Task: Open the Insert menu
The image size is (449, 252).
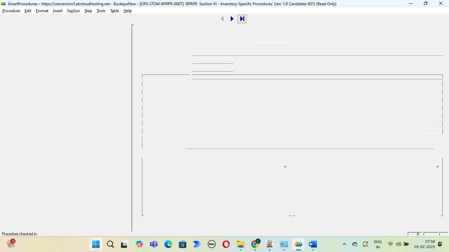Action: pyautogui.click(x=58, y=11)
